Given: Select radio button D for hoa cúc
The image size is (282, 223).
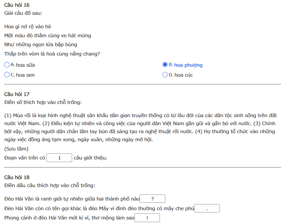Looking at the screenshot, I should coord(165,75).
